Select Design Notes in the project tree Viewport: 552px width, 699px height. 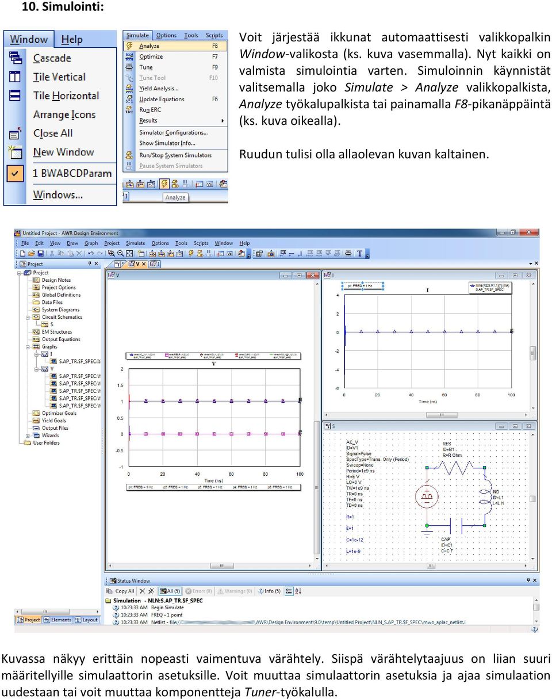52,280
